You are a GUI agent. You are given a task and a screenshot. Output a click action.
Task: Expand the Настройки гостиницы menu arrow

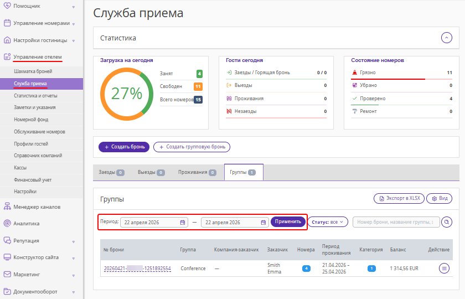pos(74,41)
